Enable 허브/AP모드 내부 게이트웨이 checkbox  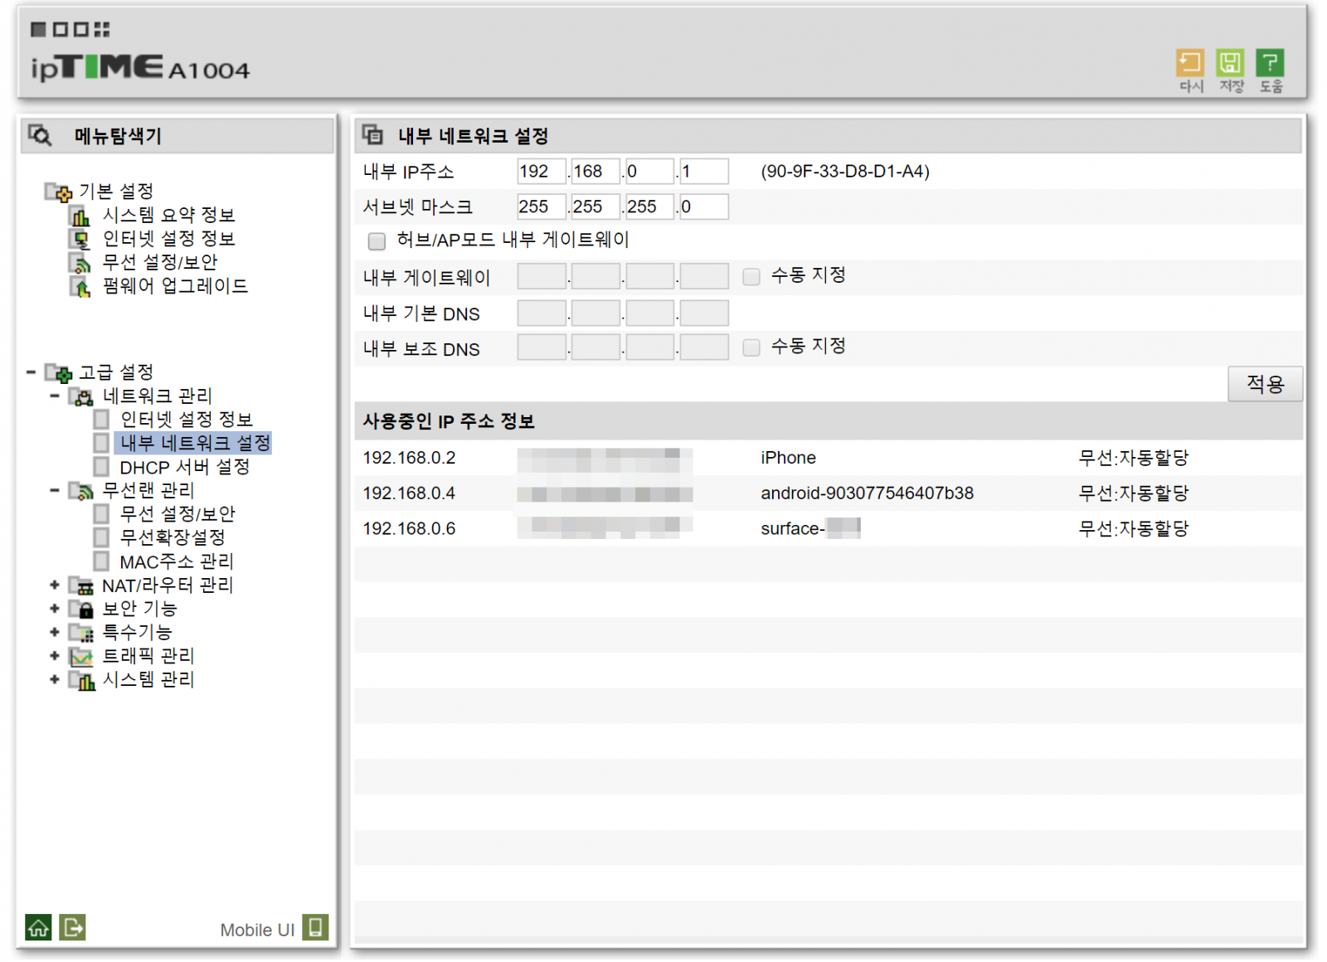click(x=377, y=241)
